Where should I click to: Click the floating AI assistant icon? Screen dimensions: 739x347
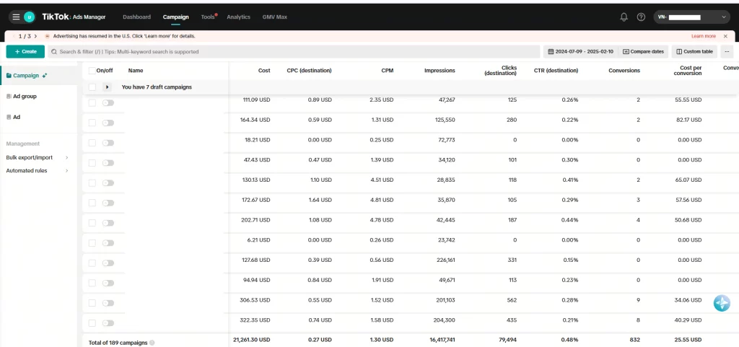[x=722, y=303]
